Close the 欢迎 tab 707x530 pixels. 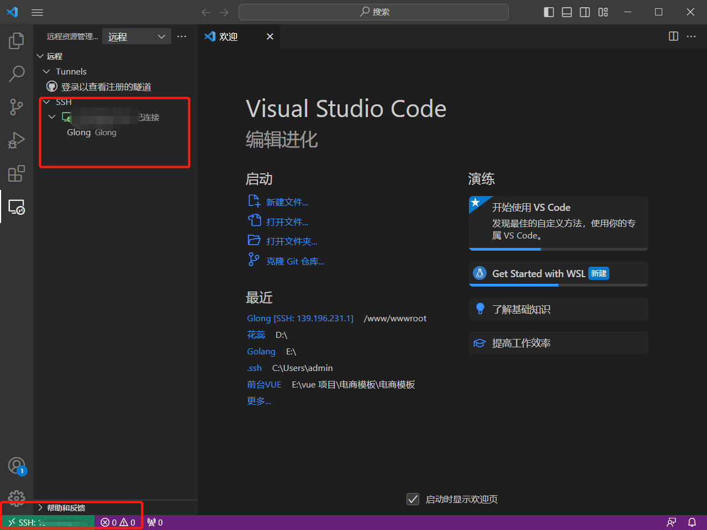pyautogui.click(x=270, y=36)
